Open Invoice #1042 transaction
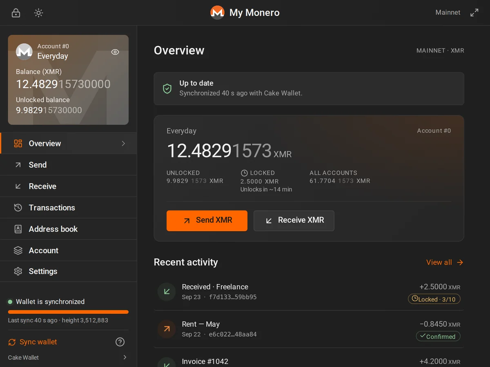The image size is (490, 367). [x=309, y=358]
